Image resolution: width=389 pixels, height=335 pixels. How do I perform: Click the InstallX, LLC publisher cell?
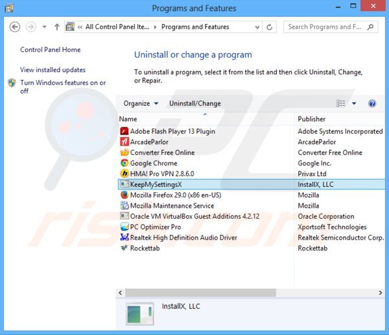coord(316,184)
